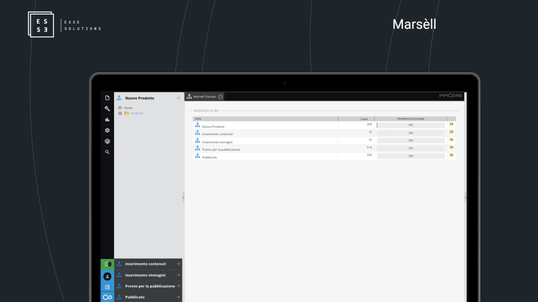Click the Nuovo Prodotto progress bar
538x302 pixels.
(x=411, y=125)
